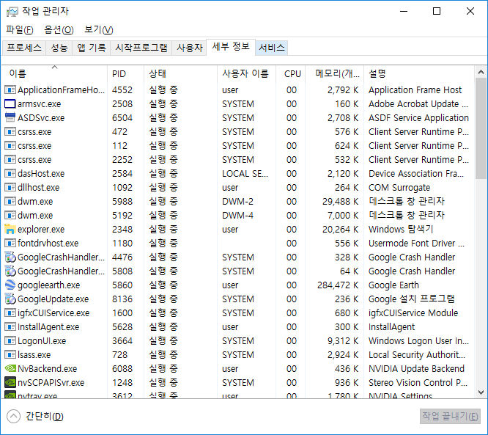Viewport: 488px width, 435px height.
Task: Click the ASDSvc.exe process icon
Action: (x=10, y=117)
